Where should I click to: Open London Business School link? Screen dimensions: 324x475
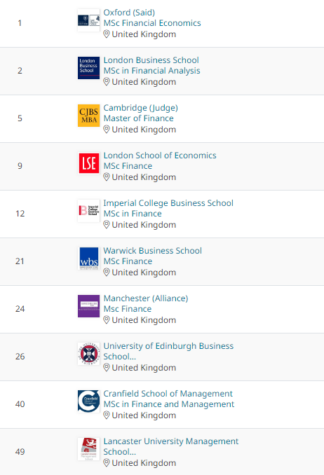[151, 60]
